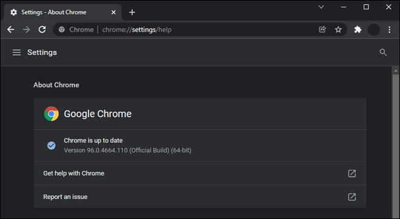Open the Extensions puzzle icon

358,30
